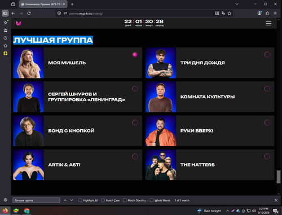Open the list all tabs dropdown
Screen dimensions: 282x215
[237, 4]
